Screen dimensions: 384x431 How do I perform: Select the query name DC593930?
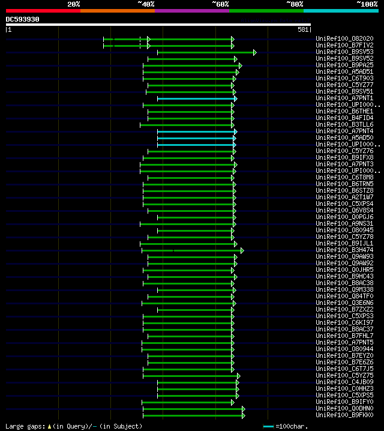pos(23,19)
